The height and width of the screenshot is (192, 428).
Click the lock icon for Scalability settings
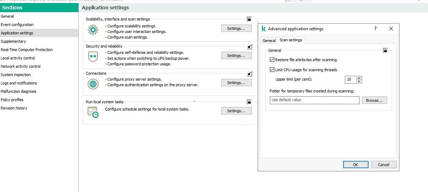[249, 19]
